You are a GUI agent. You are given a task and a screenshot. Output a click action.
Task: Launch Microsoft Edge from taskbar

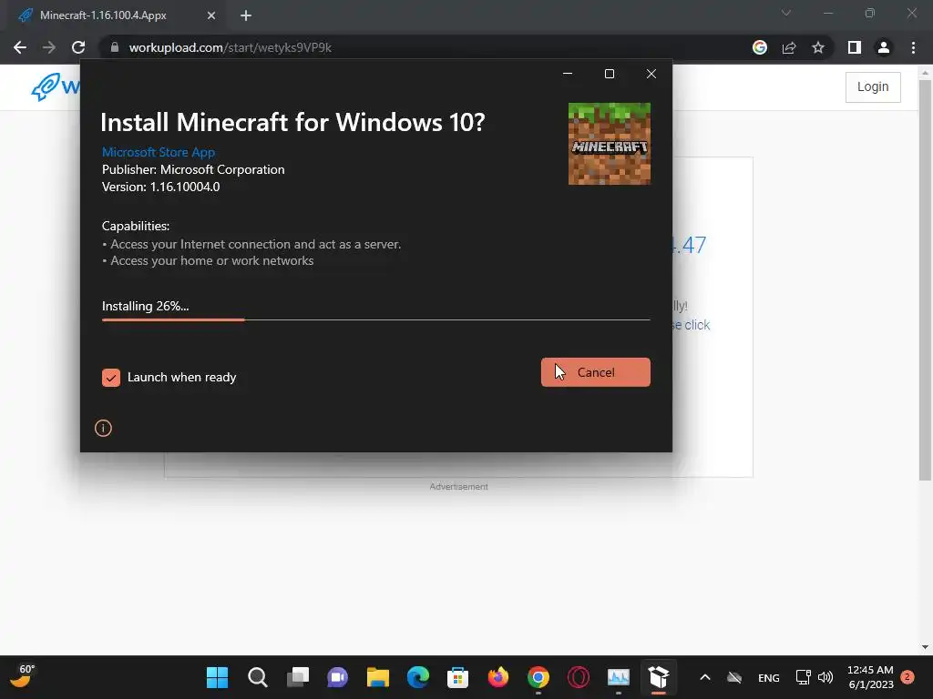pos(417,677)
